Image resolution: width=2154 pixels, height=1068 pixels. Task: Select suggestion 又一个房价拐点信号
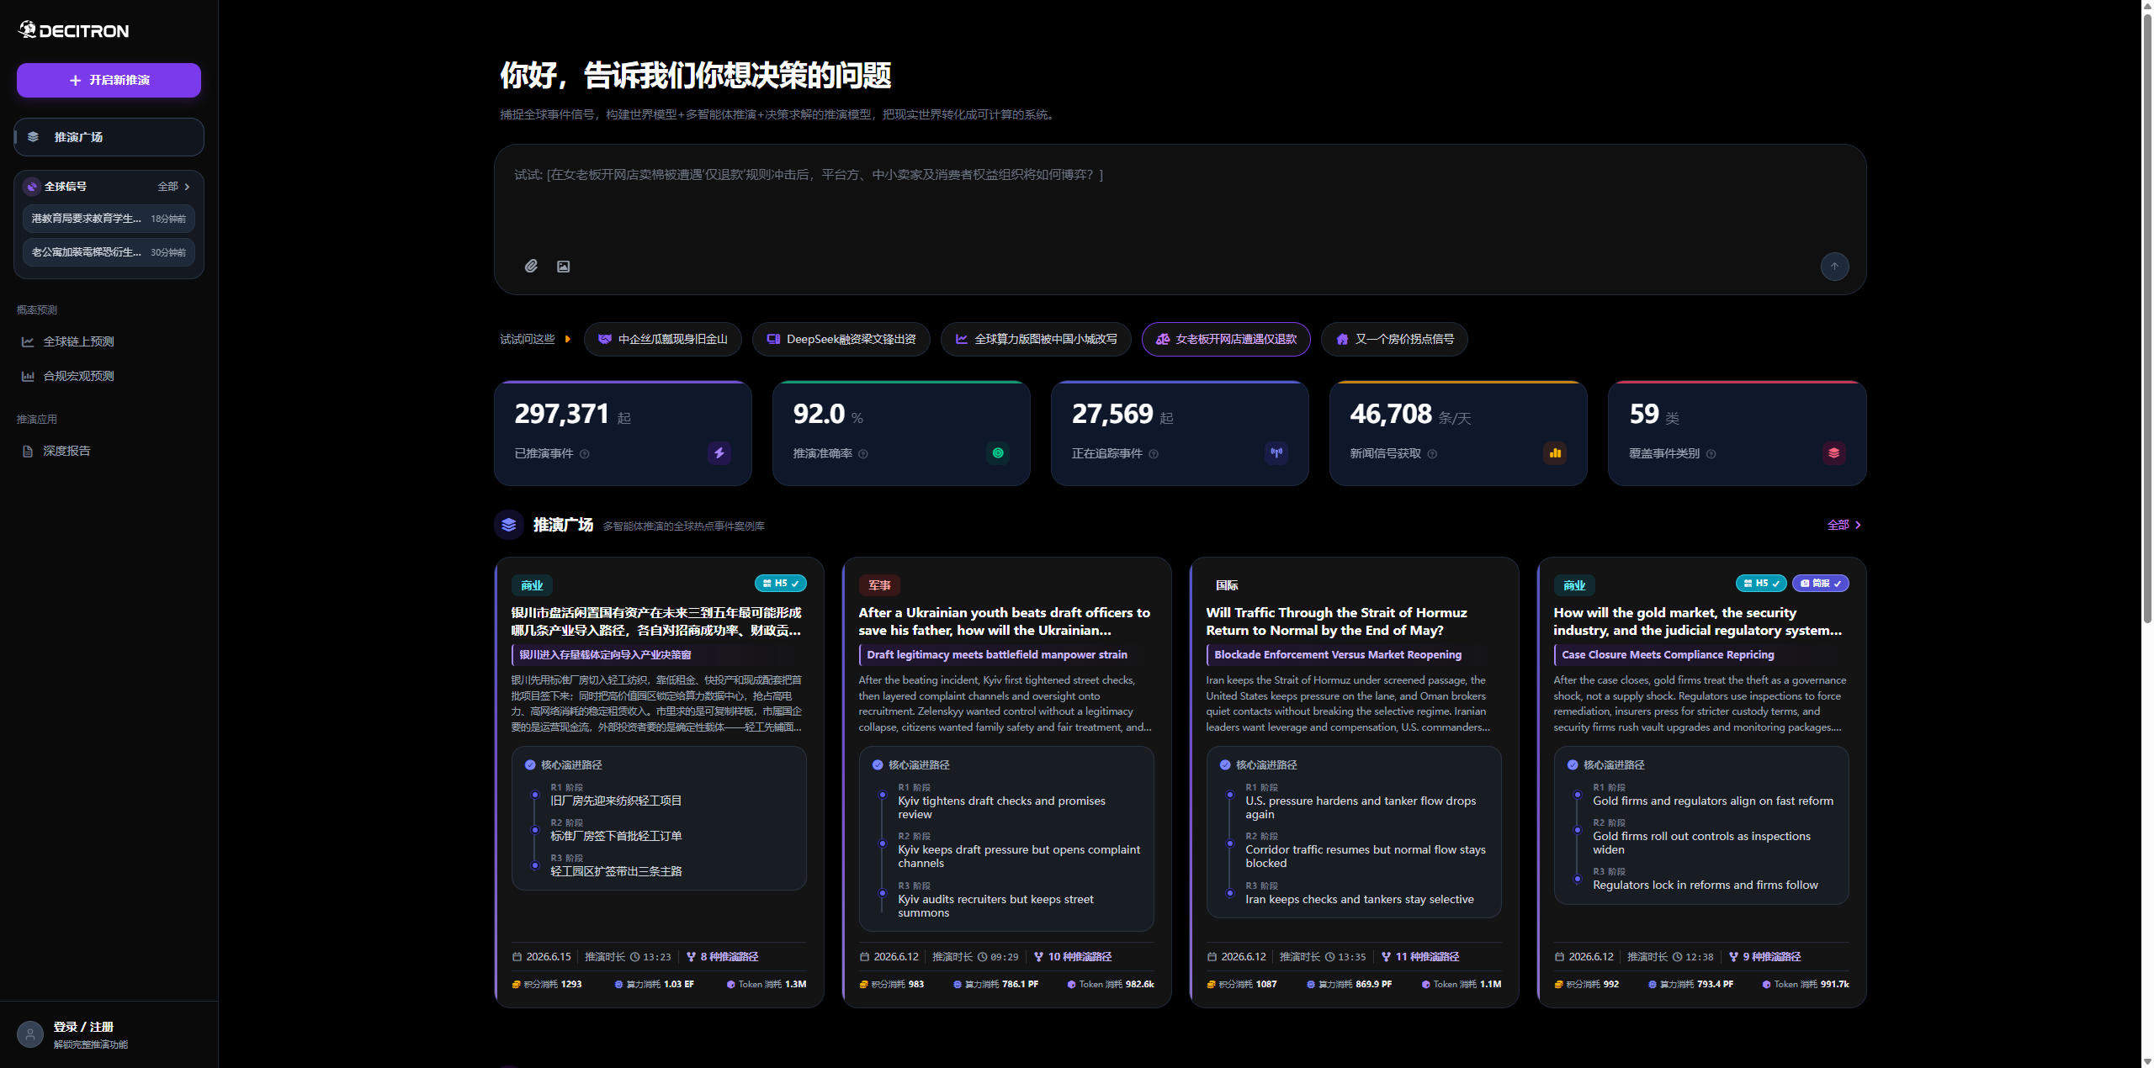(1394, 339)
